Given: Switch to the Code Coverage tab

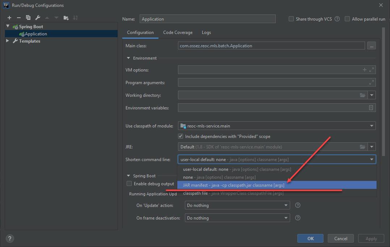Looking at the screenshot, I should click(178, 32).
